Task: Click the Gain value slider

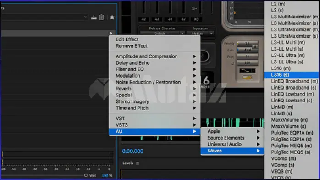Action: (248, 50)
